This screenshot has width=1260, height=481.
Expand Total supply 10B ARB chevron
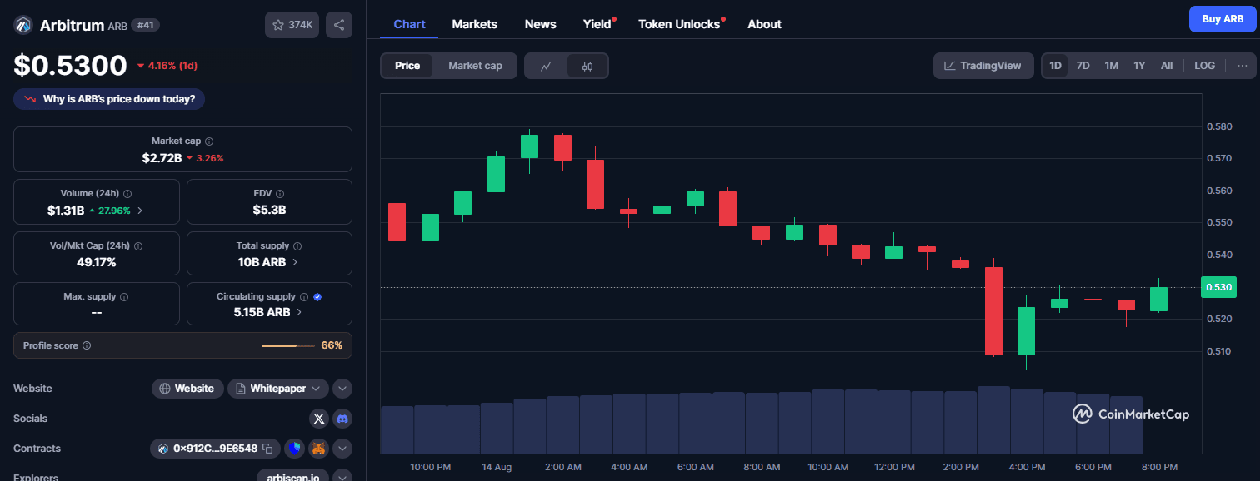pos(295,262)
